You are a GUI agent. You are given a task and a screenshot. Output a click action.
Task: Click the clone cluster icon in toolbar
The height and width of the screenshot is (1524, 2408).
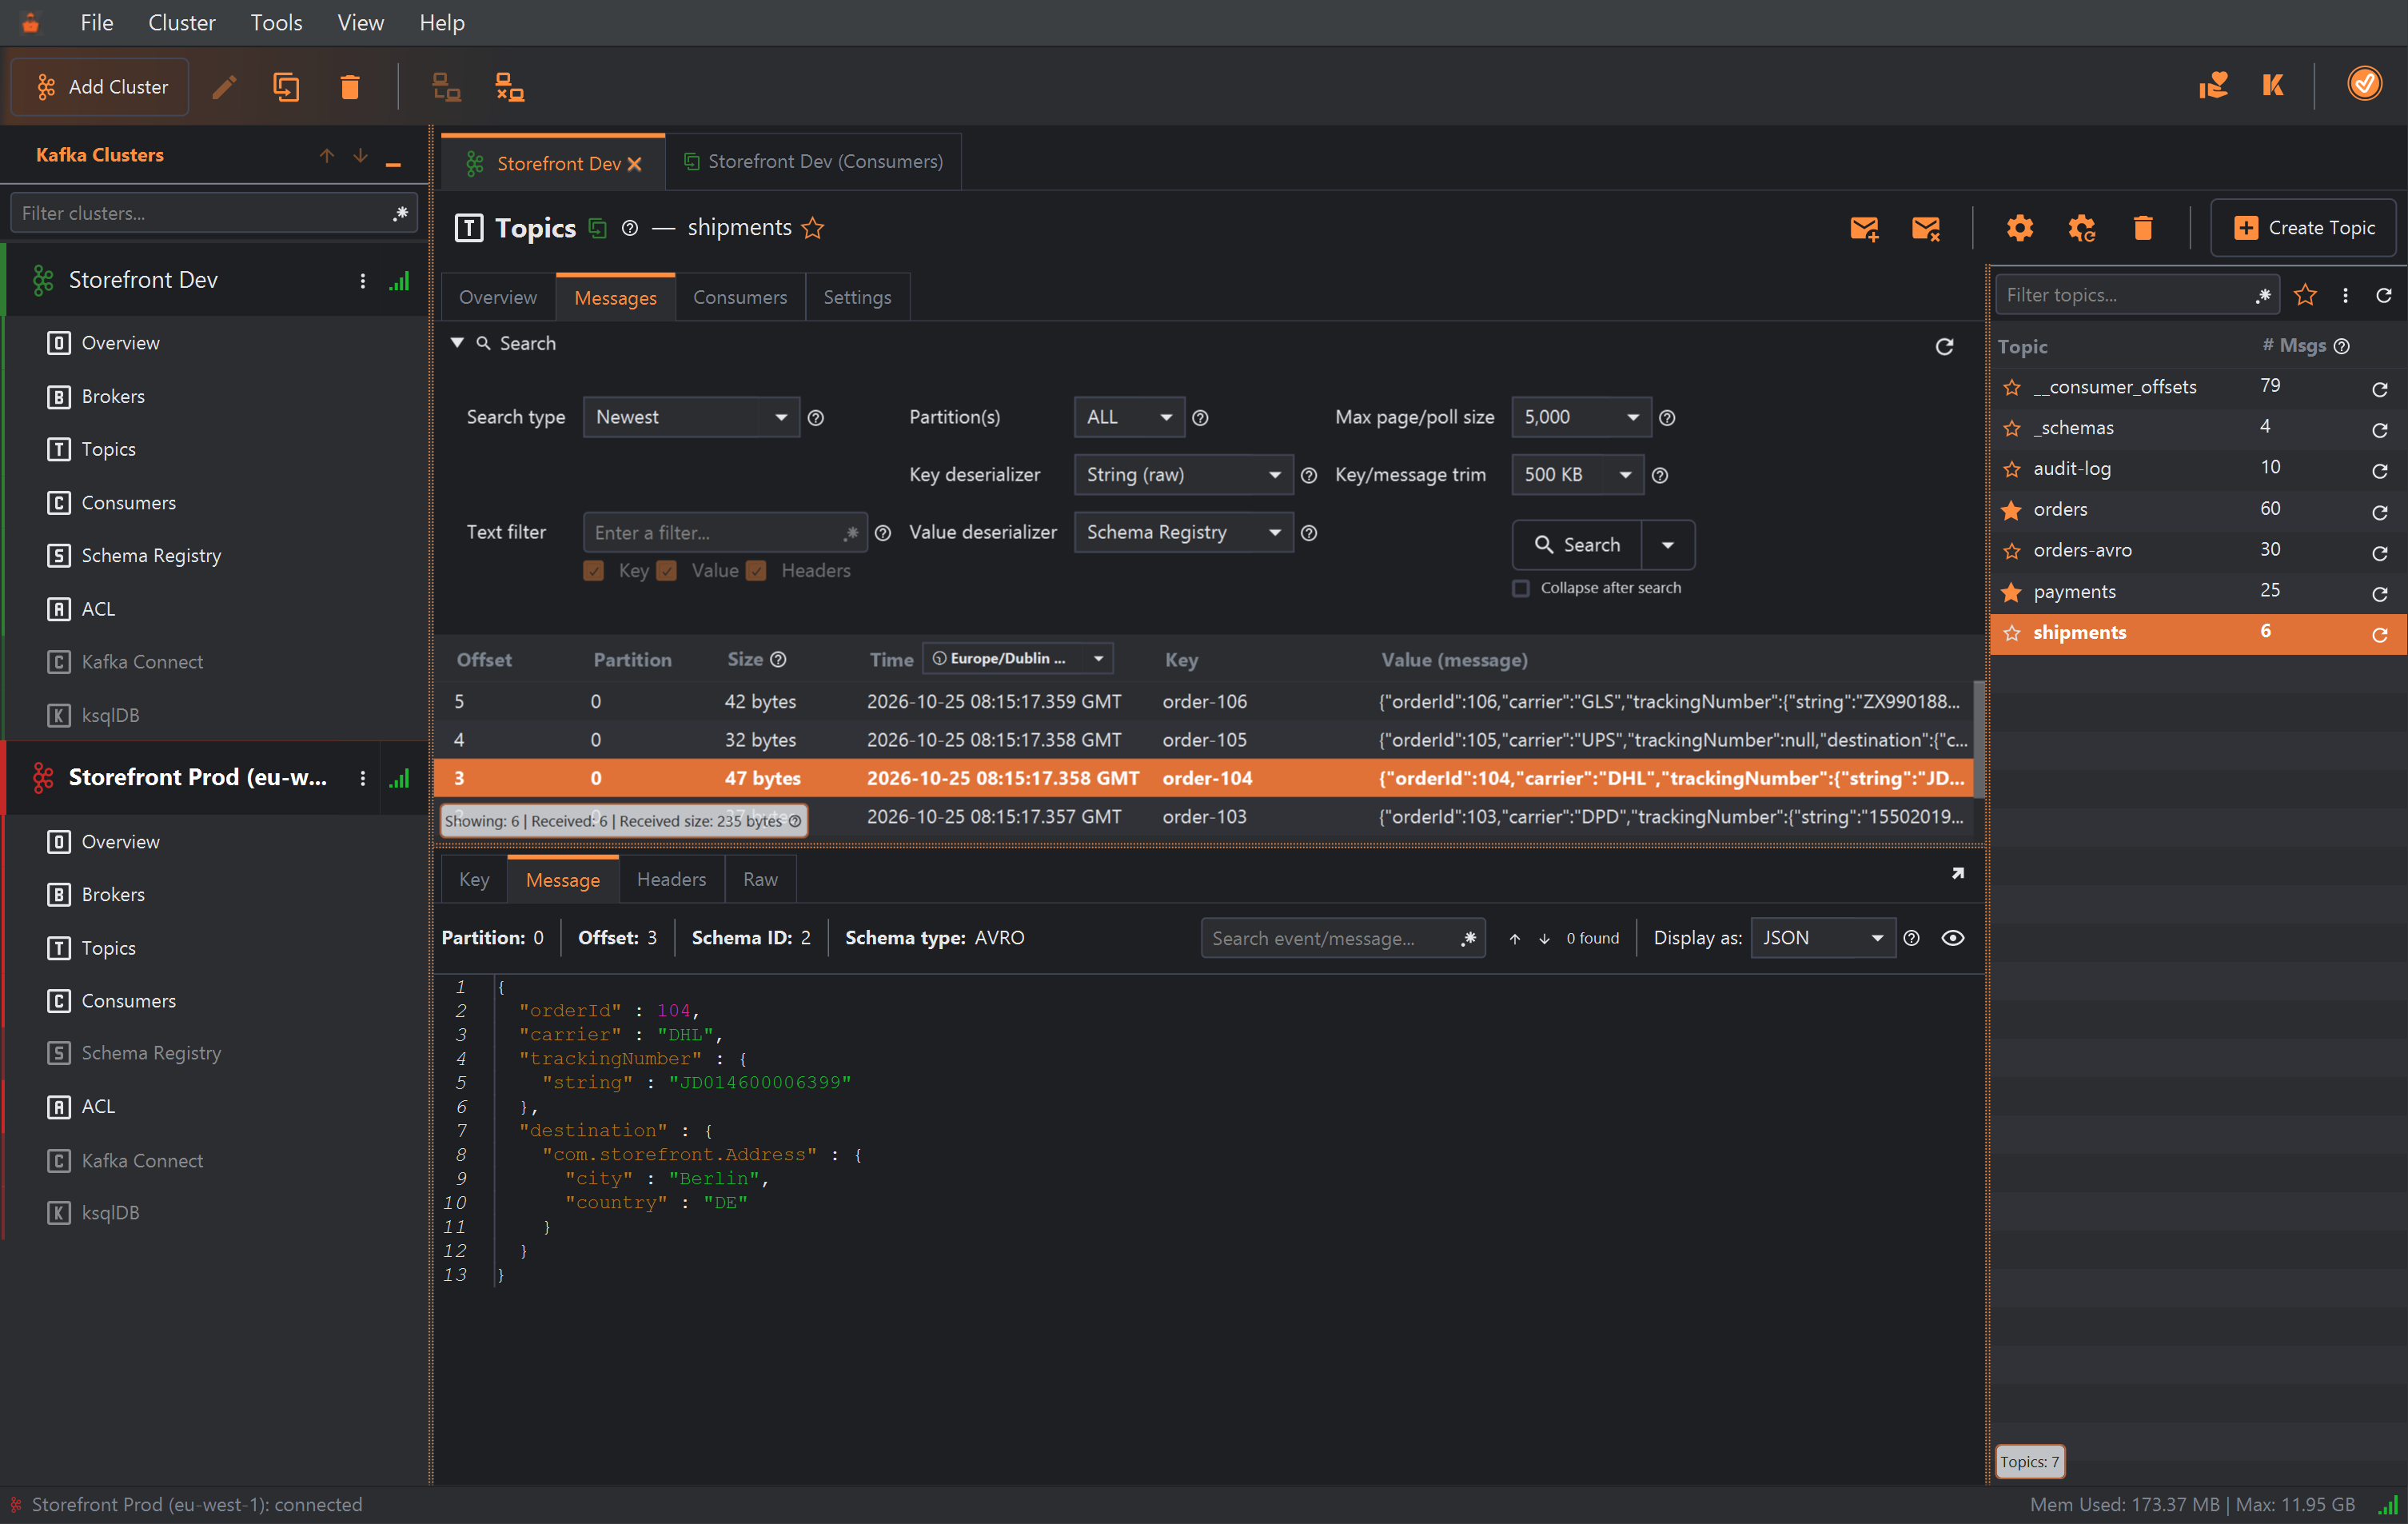coord(286,87)
